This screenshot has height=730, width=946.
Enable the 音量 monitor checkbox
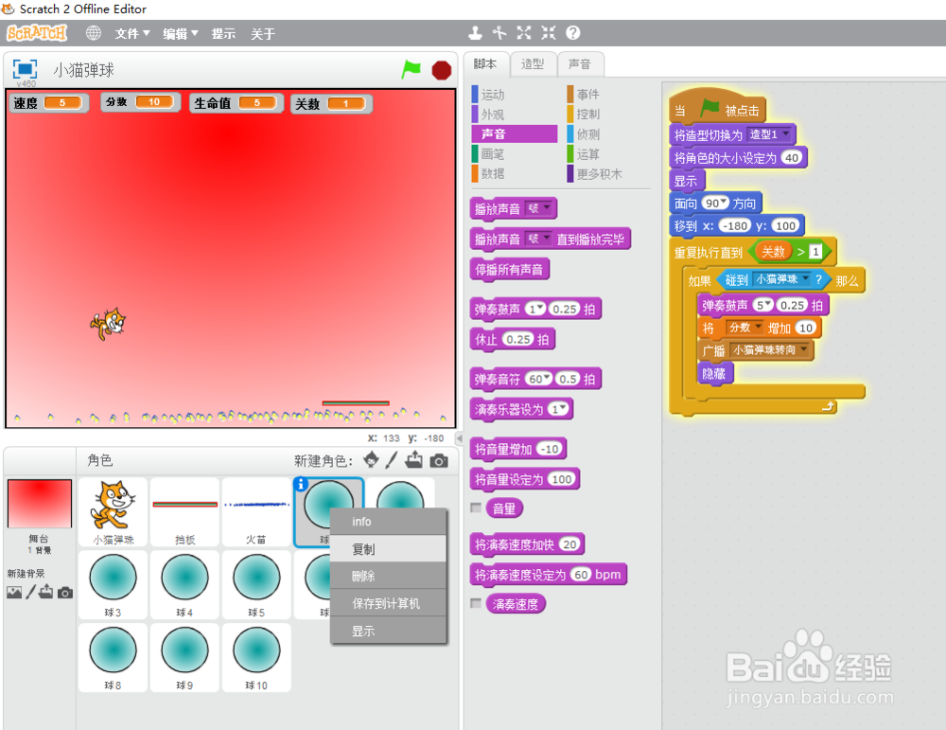coord(476,507)
